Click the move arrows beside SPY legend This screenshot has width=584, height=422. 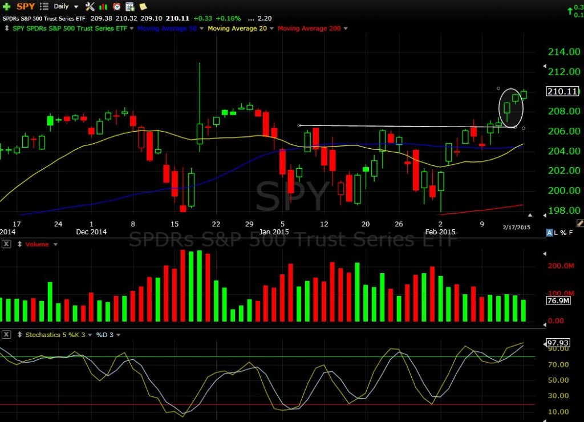[x=6, y=29]
